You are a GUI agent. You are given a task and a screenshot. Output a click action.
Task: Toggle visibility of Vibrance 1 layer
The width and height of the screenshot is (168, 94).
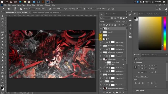(x=101, y=56)
